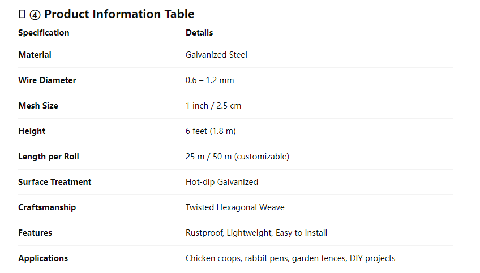Screen dimensions: 480x273
Task: Click the Specification column header
Action: pos(44,33)
